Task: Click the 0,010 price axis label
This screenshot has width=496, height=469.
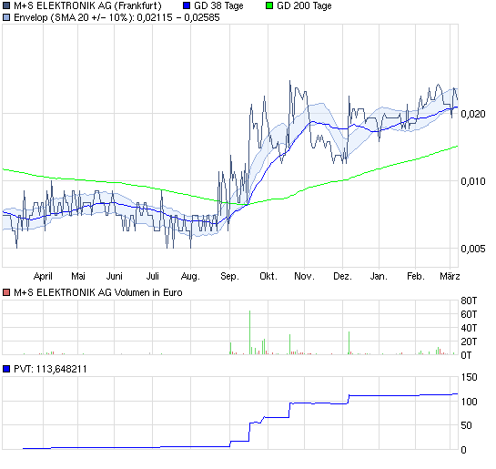Action: coord(473,181)
